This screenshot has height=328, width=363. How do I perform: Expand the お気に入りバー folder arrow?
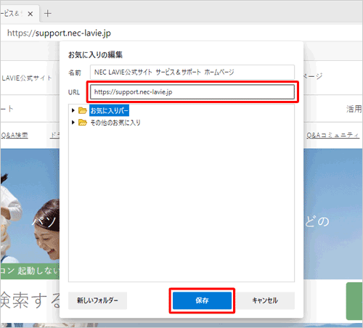73,110
